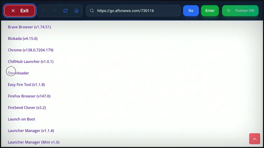Screen dimensions: 264x148
Task: Open the Chrome (v138.0.7204.179) link
Action: (x=31, y=50)
